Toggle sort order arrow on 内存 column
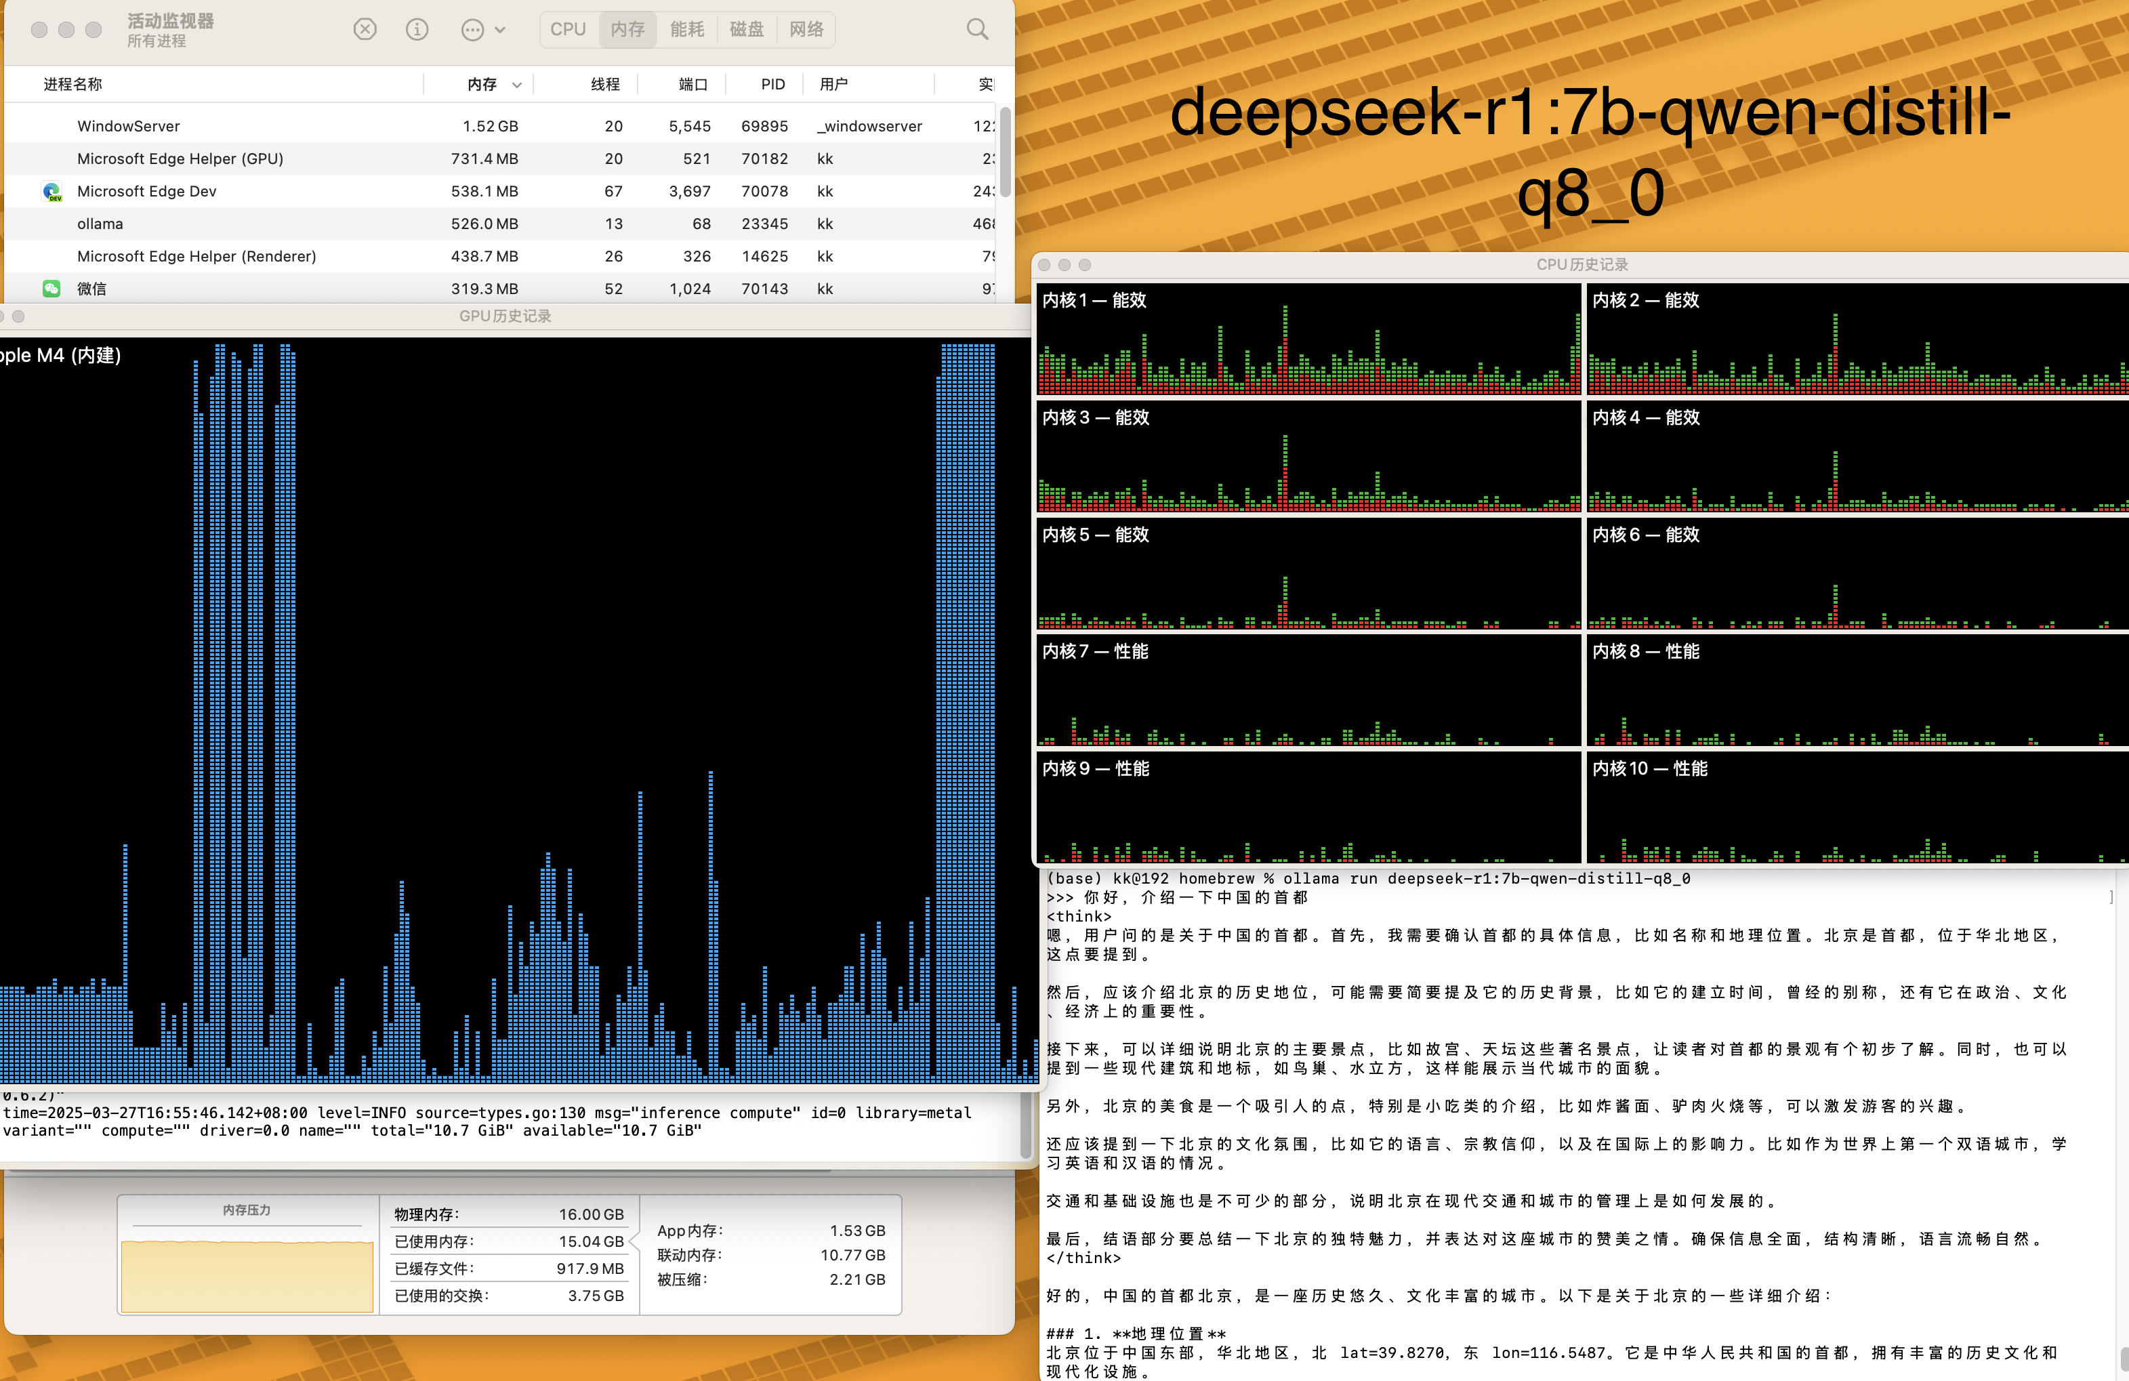The width and height of the screenshot is (2129, 1381). [x=517, y=85]
